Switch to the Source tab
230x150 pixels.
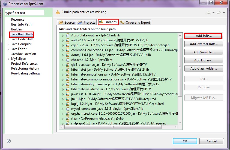[x=67, y=22]
